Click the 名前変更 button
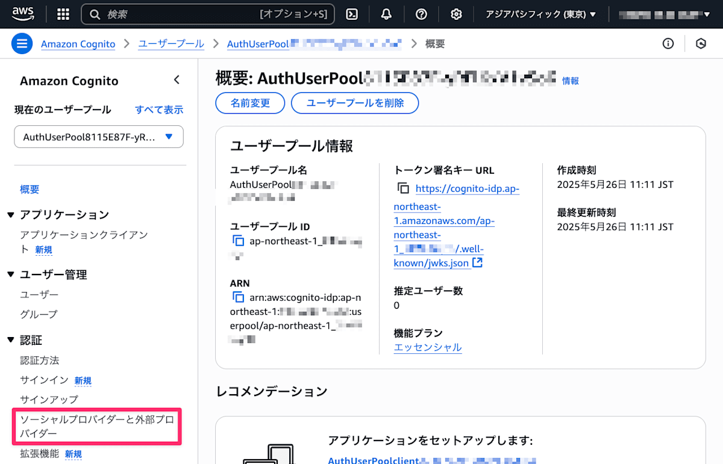The image size is (723, 464). click(x=250, y=103)
